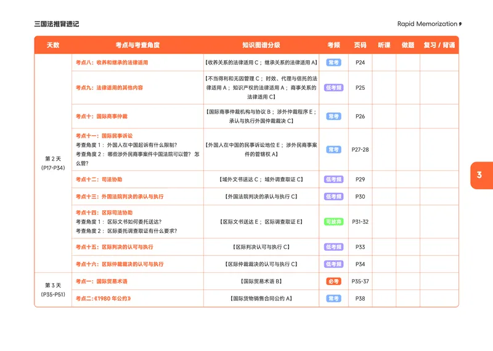The width and height of the screenshot is (493, 351).
Task: Click the cell 【国际货物销售合同公约 A】
Action: pyautogui.click(x=261, y=299)
